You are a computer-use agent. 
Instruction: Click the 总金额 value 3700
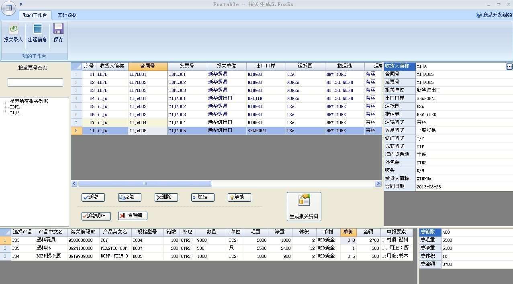[477, 264]
